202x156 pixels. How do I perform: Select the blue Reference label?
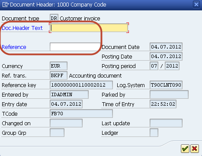tap(14, 47)
